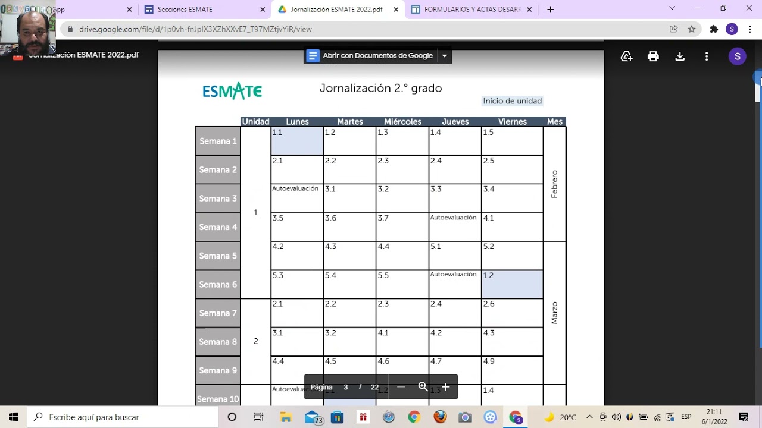Click the 'Semana 1' row header
This screenshot has width=762, height=428.
click(x=218, y=141)
